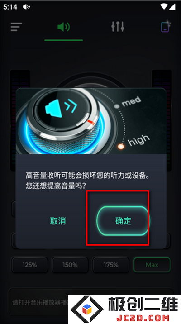181x324 pixels.
Task: Select the 175% boost preset
Action: pyautogui.click(x=111, y=265)
